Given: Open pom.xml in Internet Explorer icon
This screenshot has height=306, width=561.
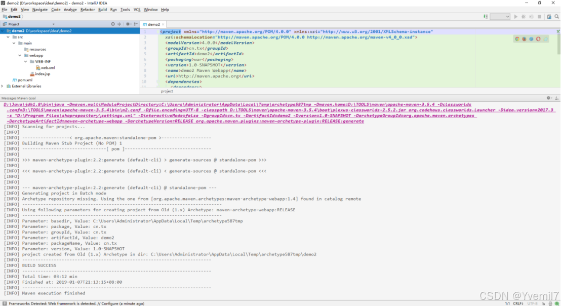Looking at the screenshot, I should click(x=546, y=39).
